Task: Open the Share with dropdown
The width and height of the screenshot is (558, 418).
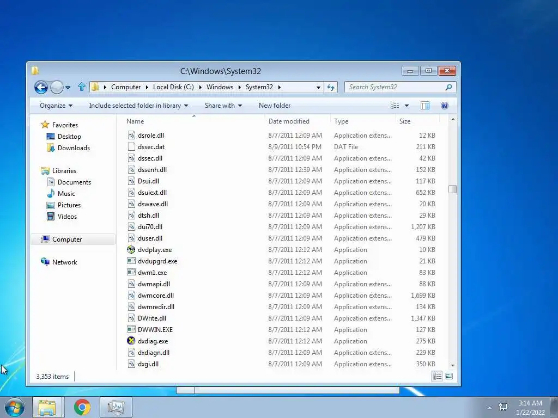Action: [x=223, y=106]
